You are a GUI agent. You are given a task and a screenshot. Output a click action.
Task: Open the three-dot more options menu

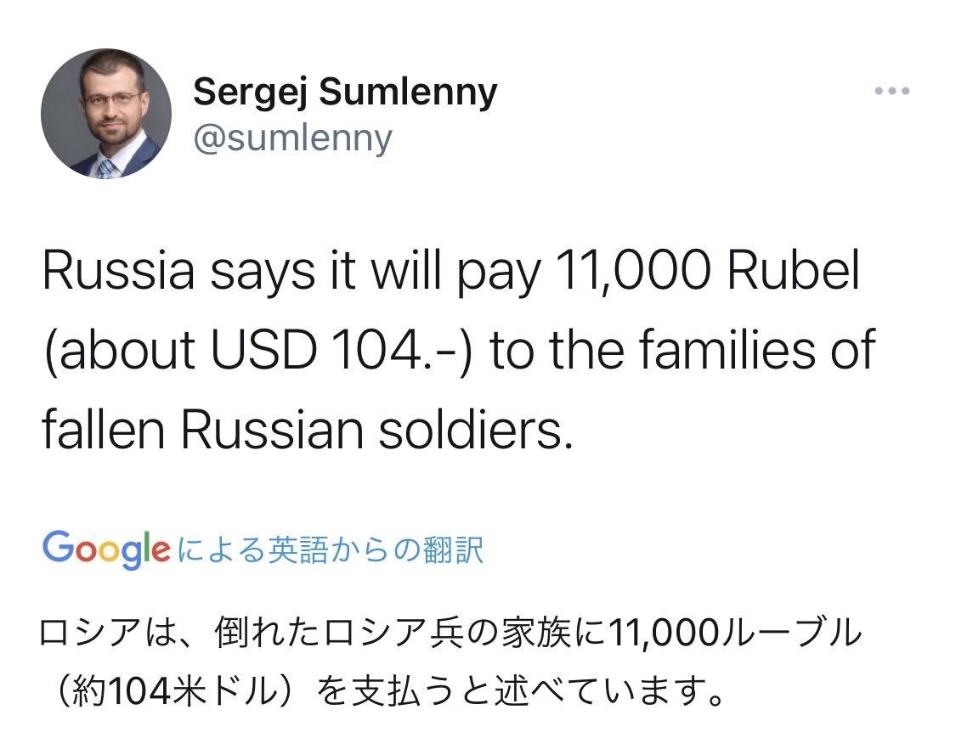point(892,91)
